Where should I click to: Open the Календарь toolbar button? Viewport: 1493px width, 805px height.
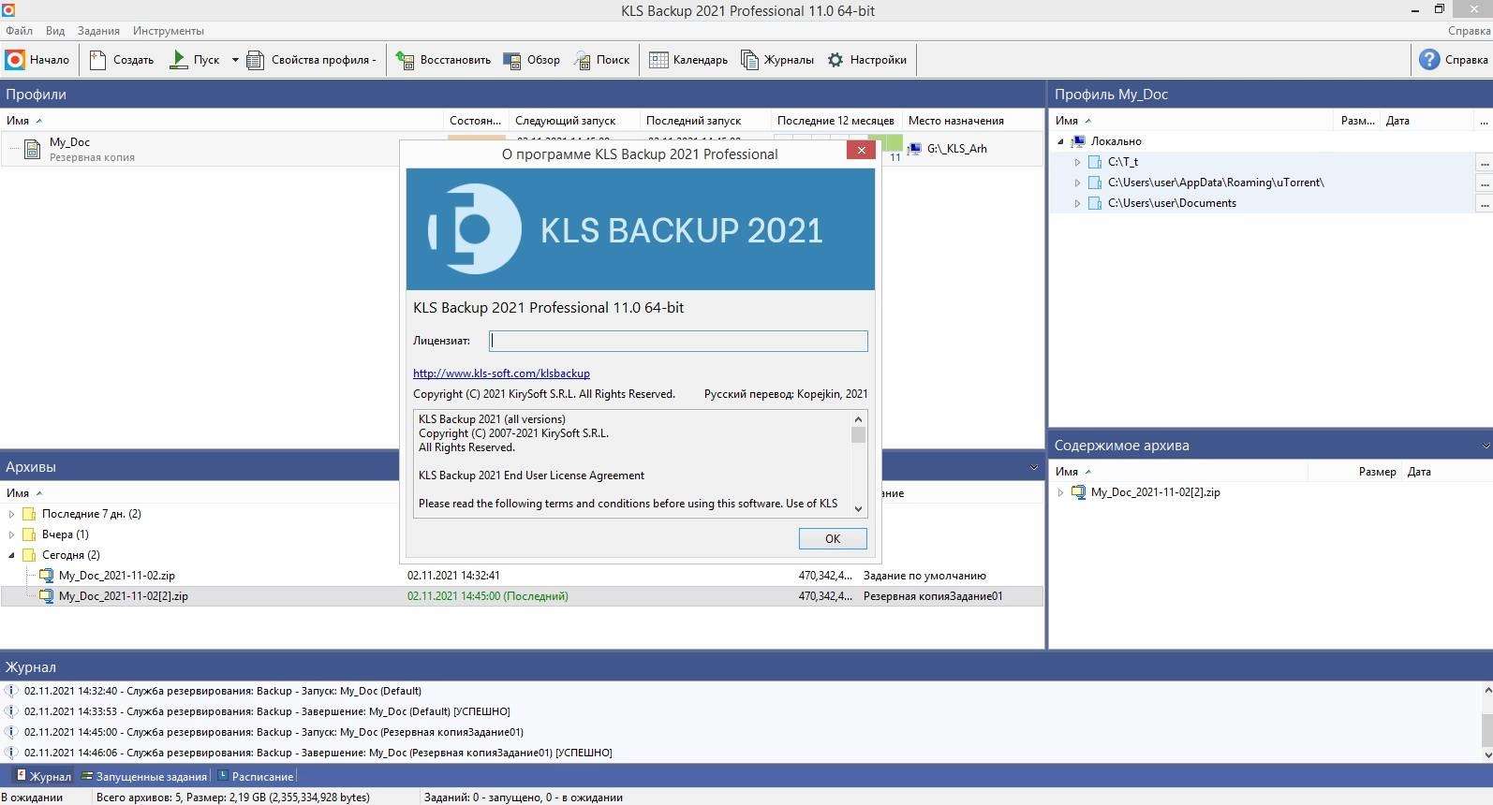tap(688, 60)
